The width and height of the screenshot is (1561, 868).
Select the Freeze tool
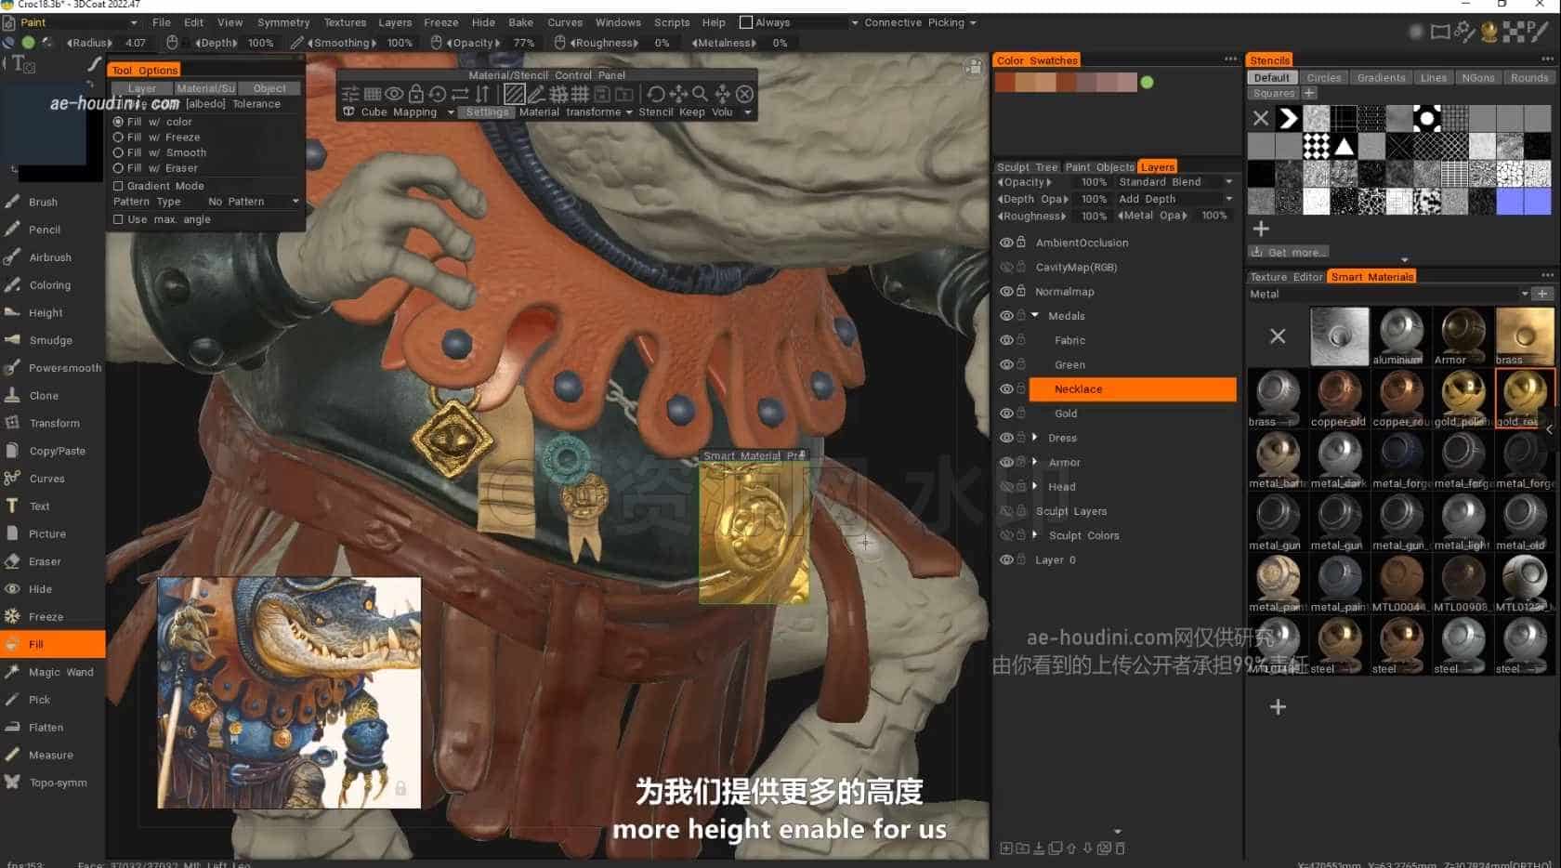pyautogui.click(x=45, y=616)
